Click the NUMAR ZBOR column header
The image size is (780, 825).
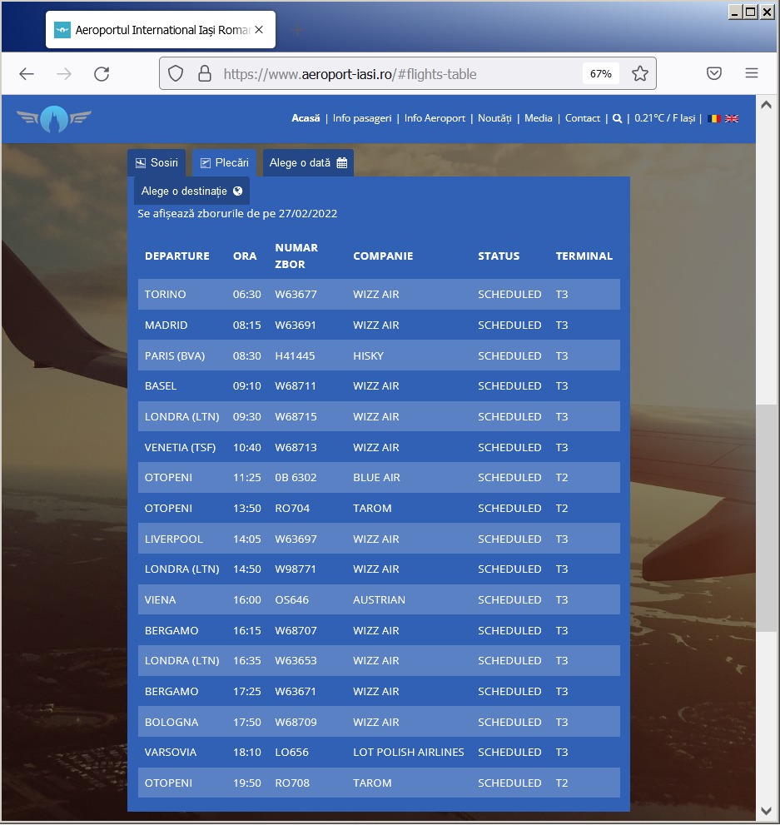[x=296, y=256]
